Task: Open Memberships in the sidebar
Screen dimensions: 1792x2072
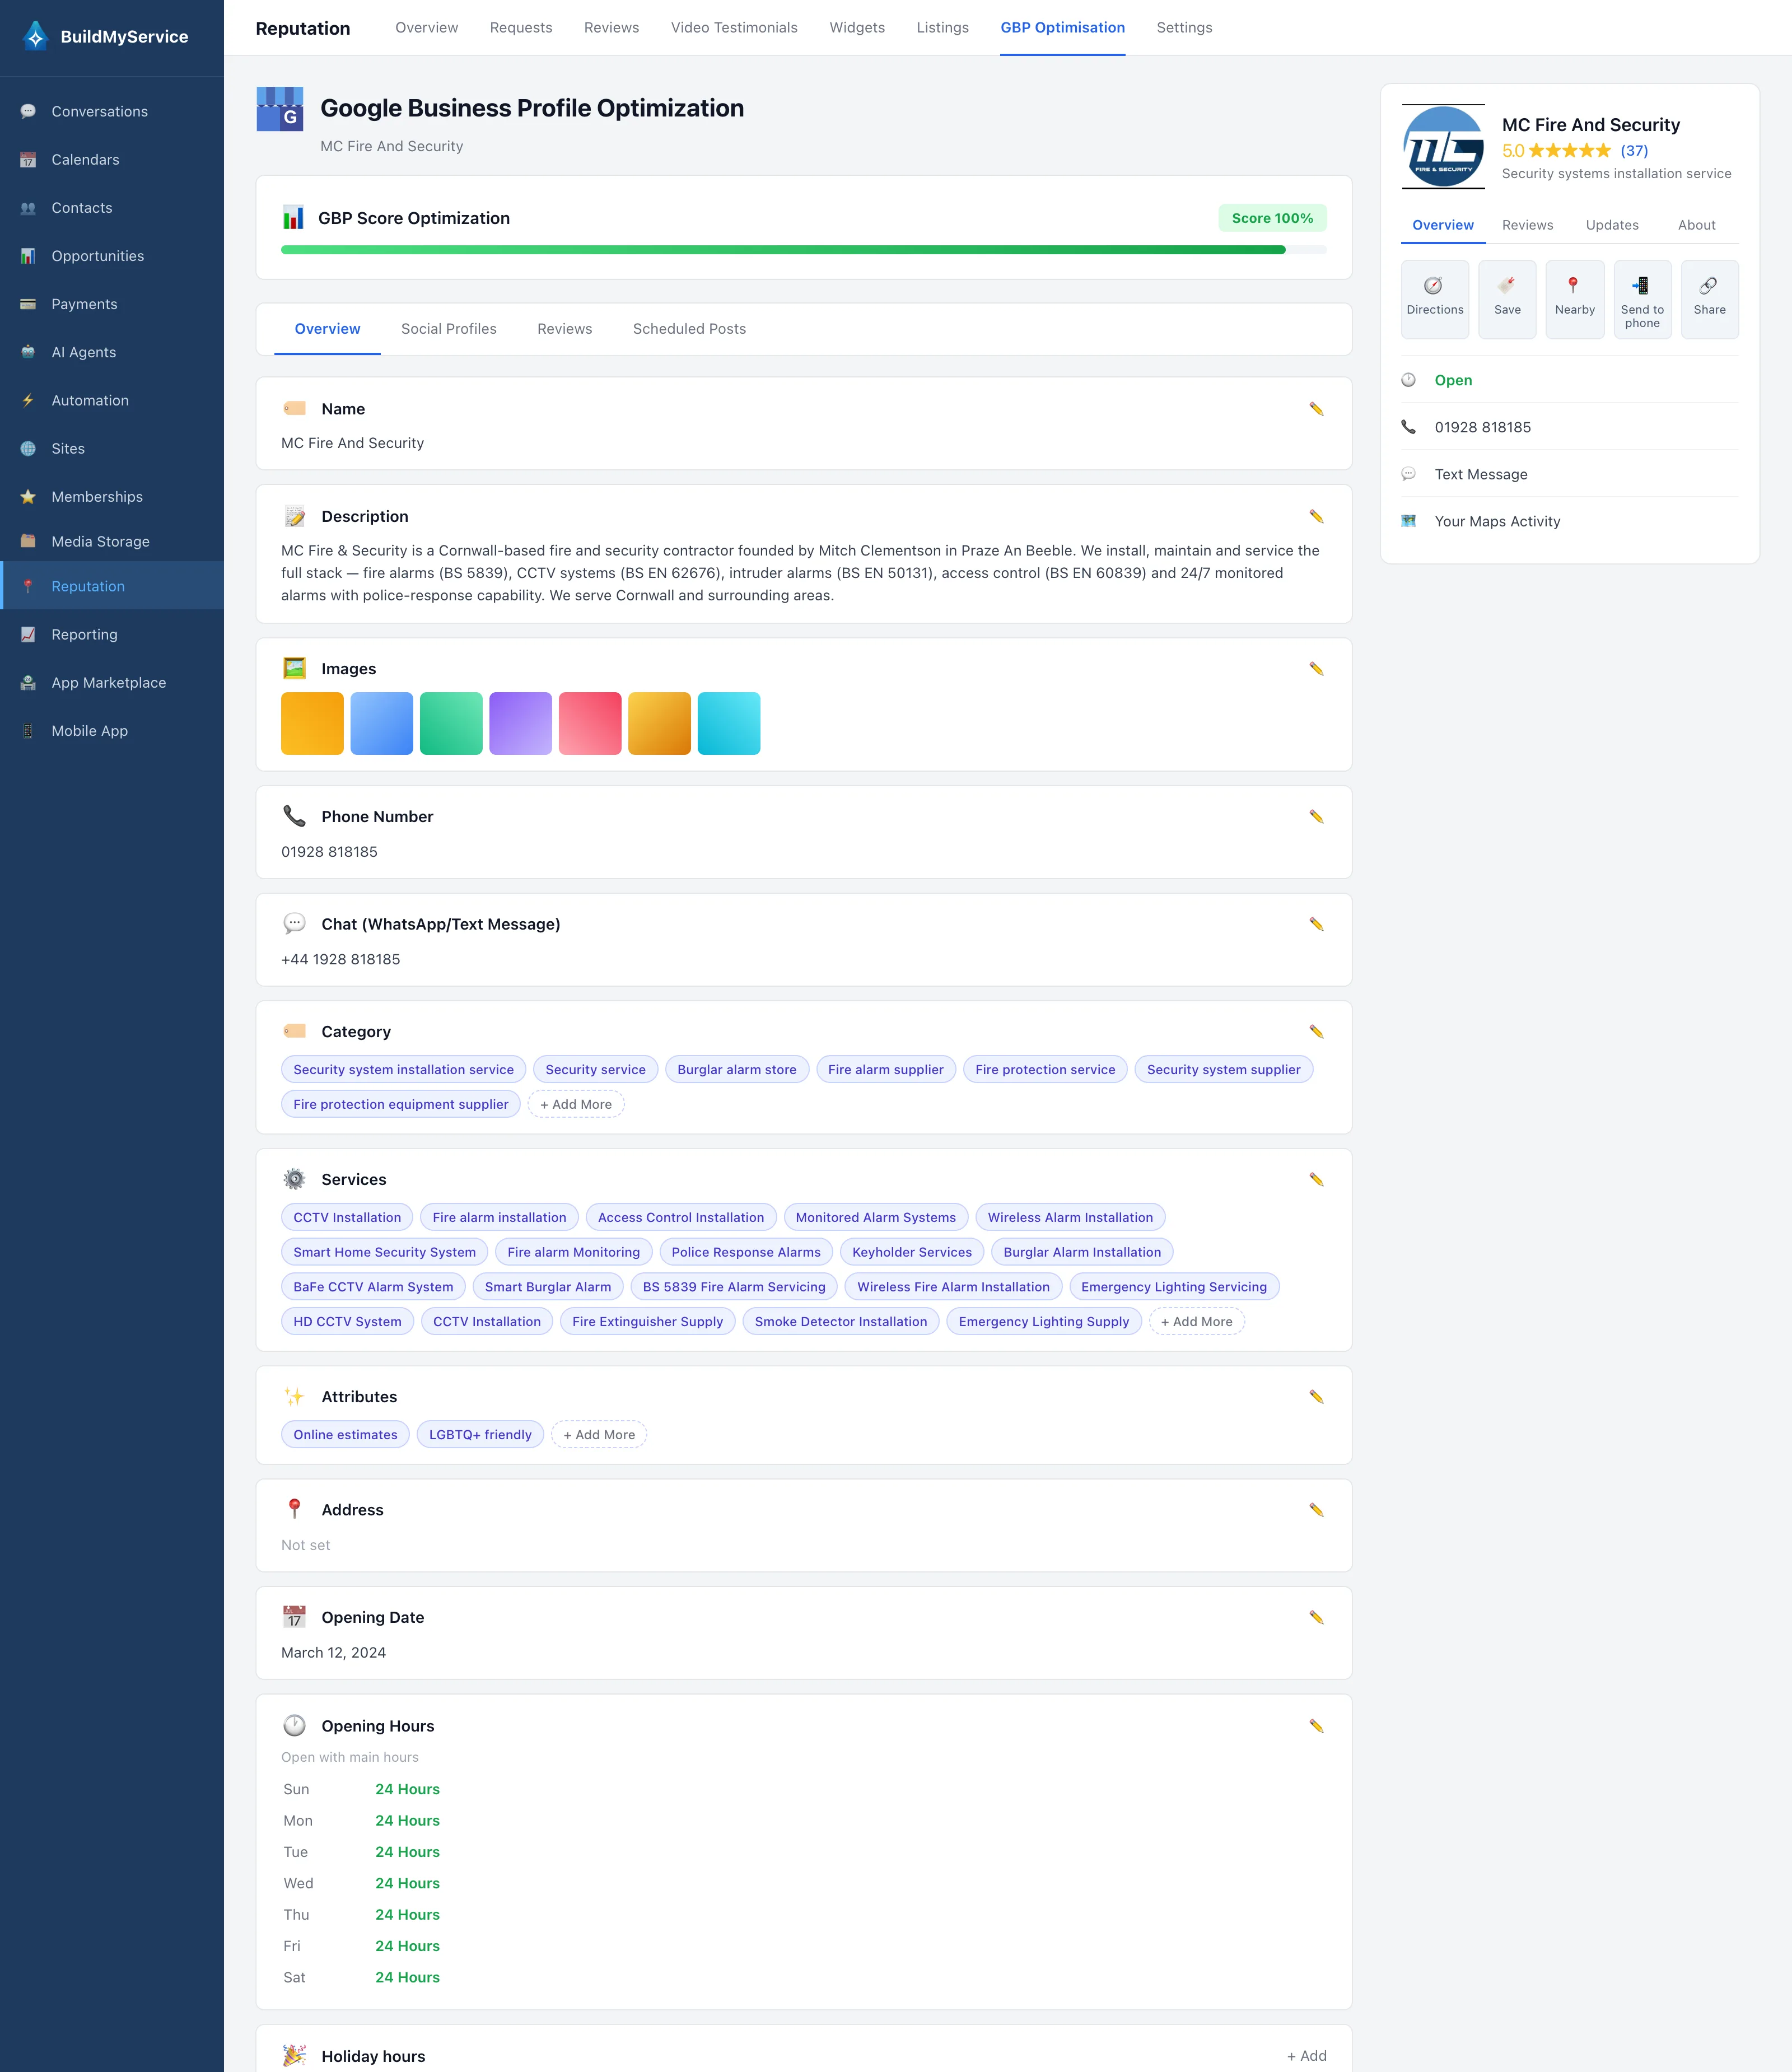Action: pyautogui.click(x=112, y=497)
